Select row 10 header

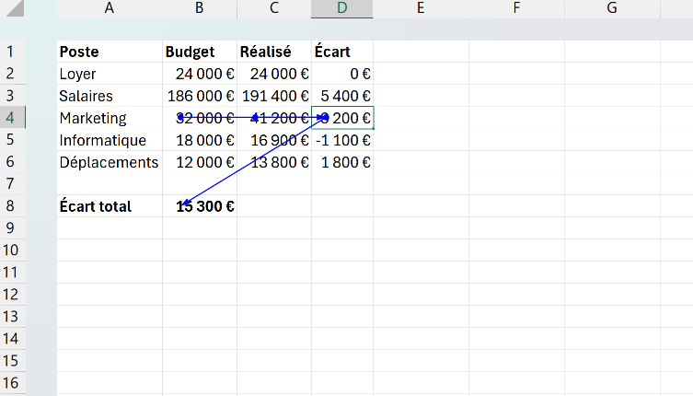(x=12, y=250)
